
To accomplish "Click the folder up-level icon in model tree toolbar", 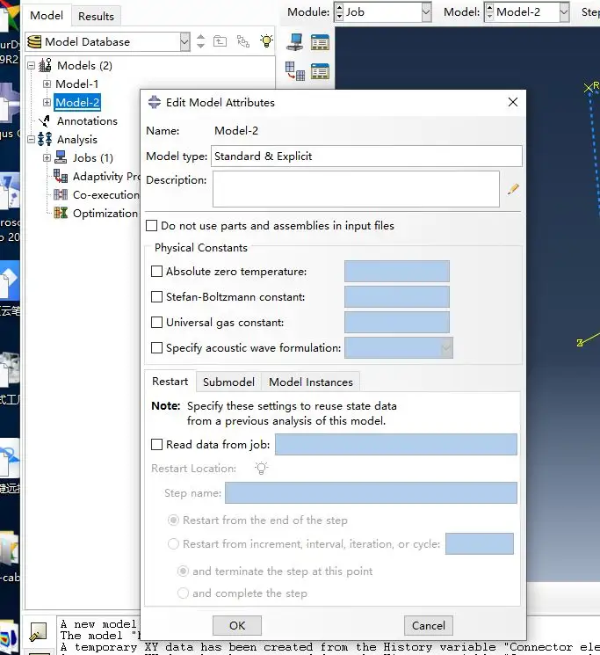I will click(220, 41).
